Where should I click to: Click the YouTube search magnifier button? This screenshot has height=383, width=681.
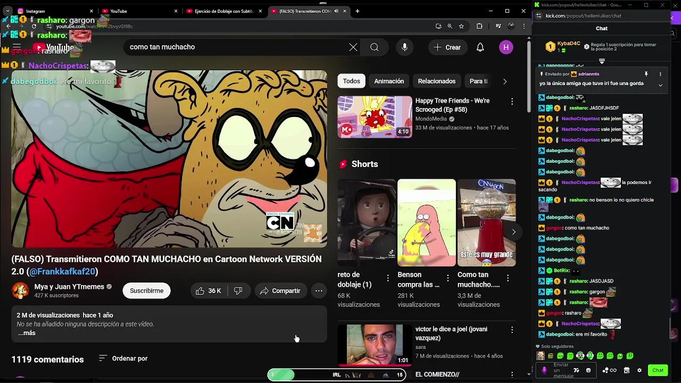(x=375, y=47)
